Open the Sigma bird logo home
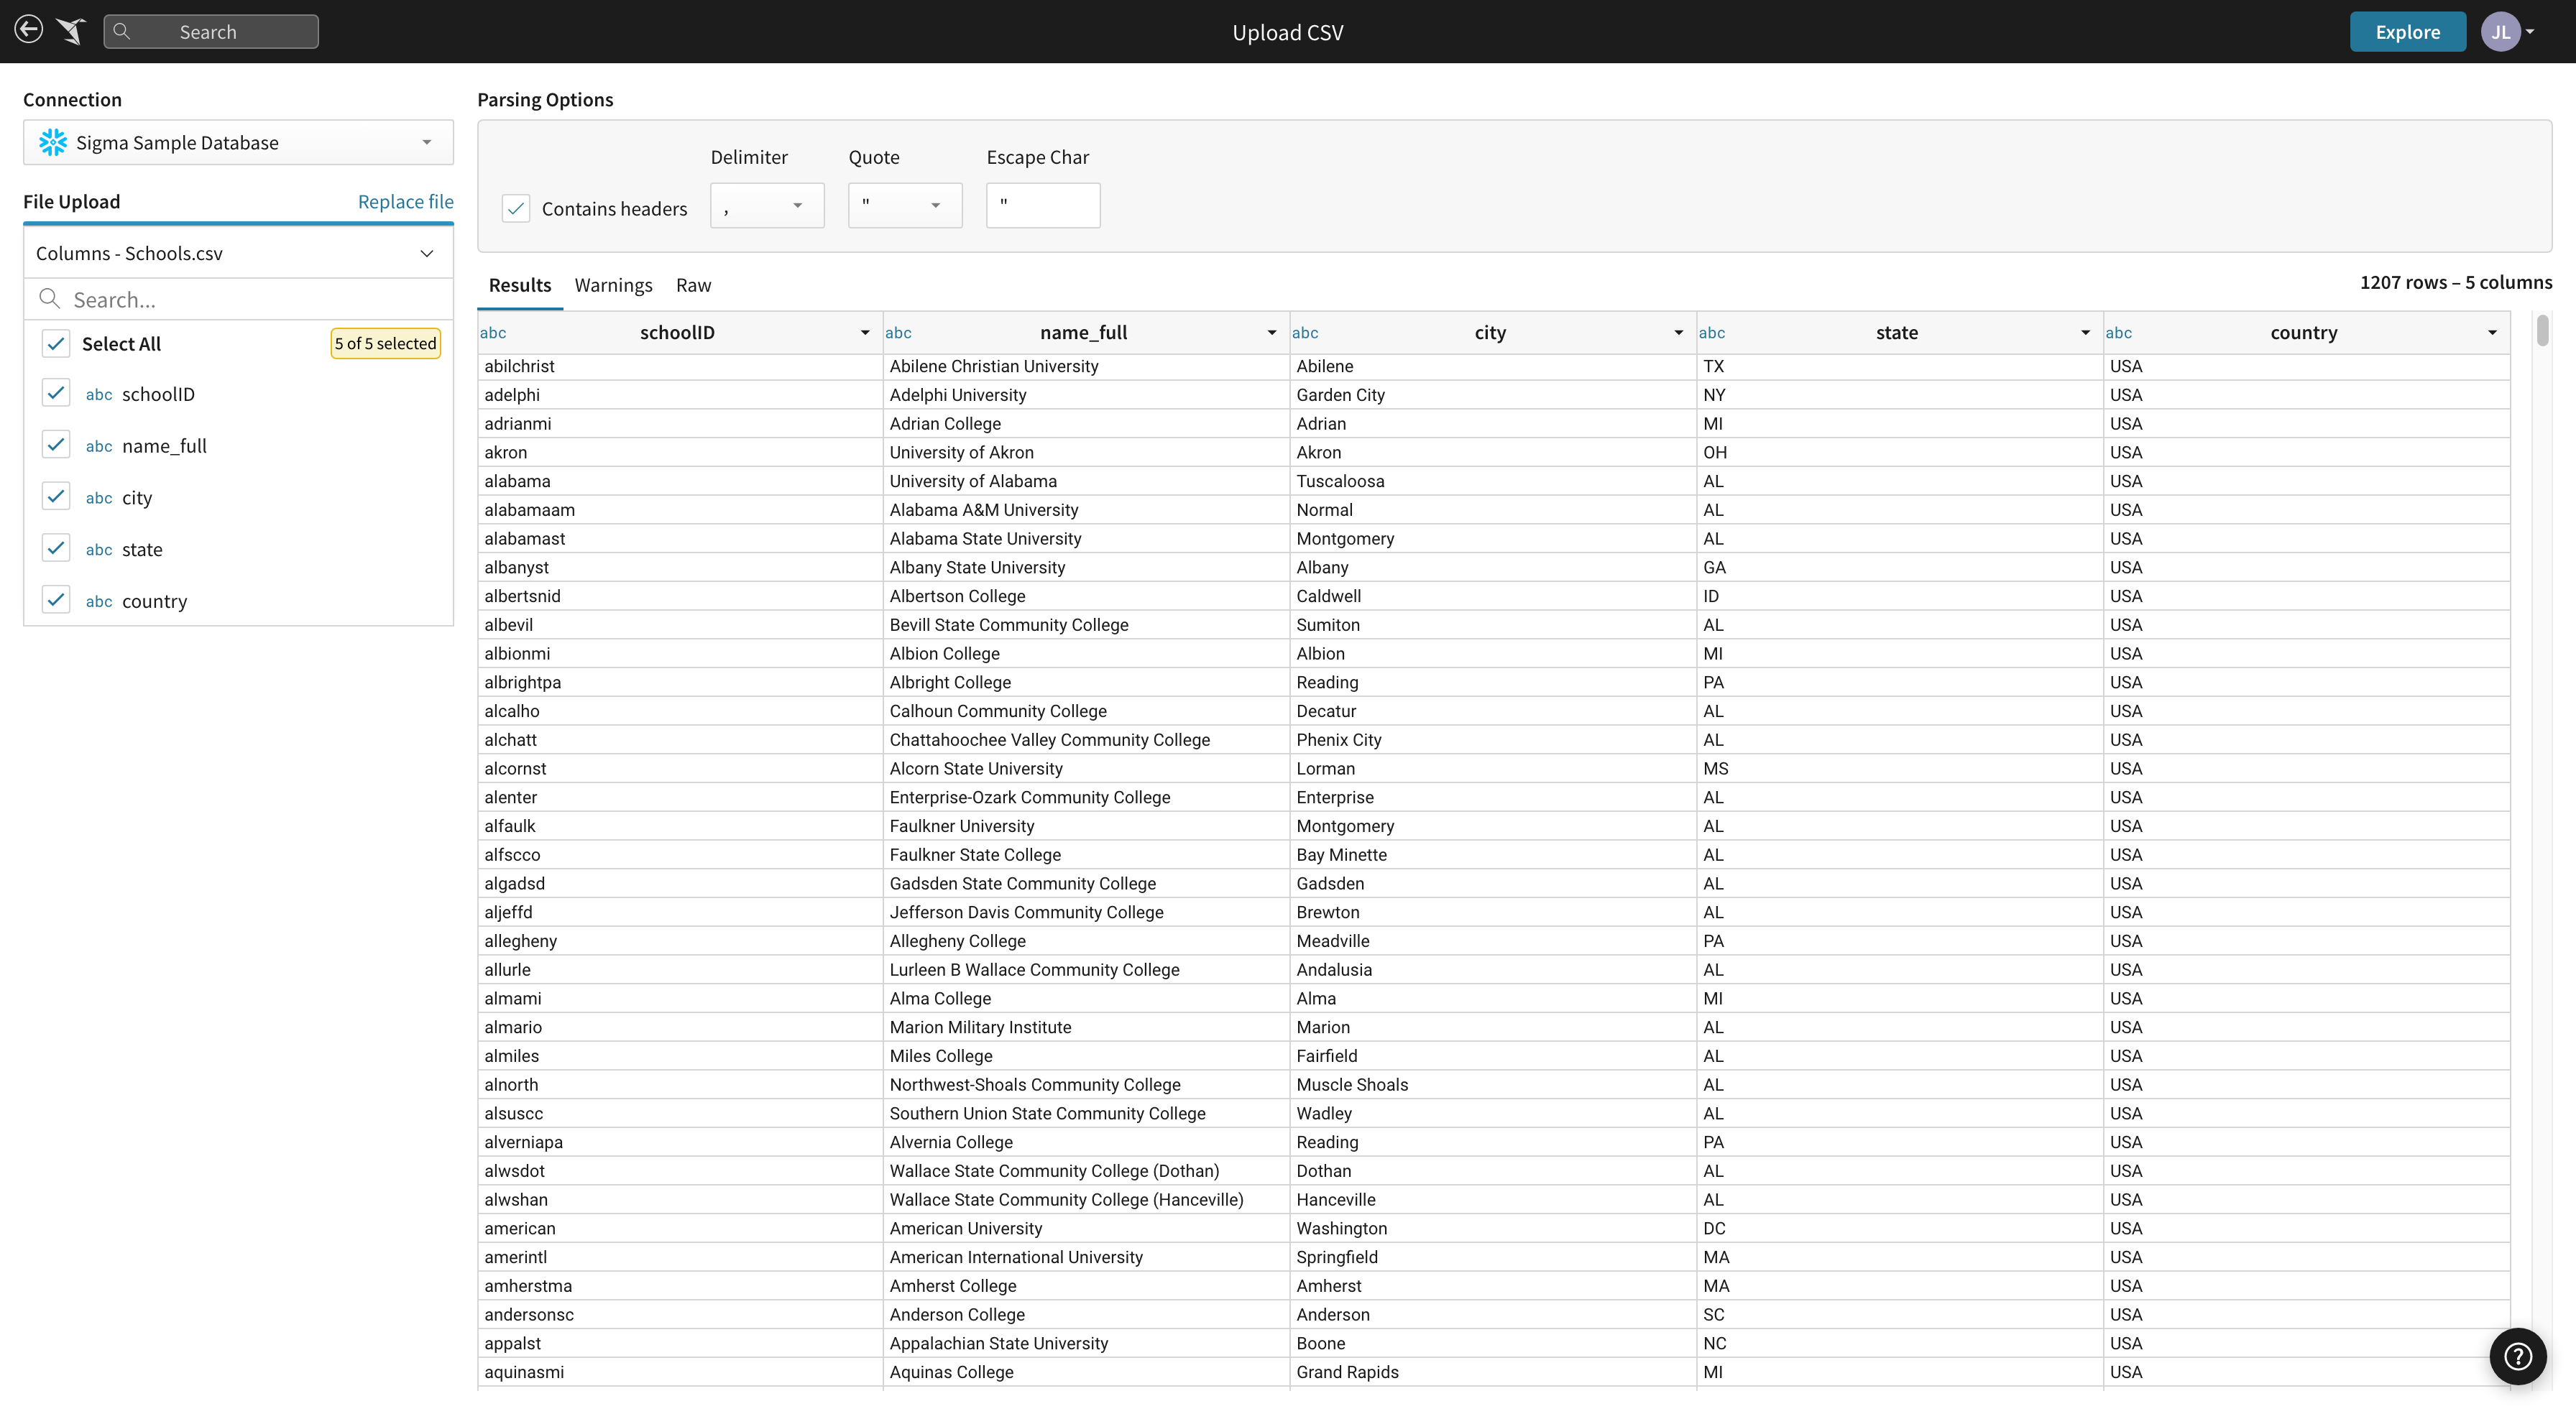Image resolution: width=2576 pixels, height=1414 pixels. 71,31
